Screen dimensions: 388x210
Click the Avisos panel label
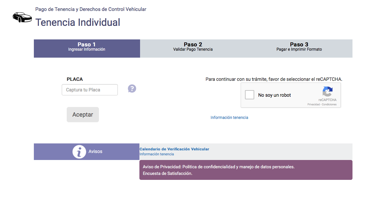coord(95,151)
